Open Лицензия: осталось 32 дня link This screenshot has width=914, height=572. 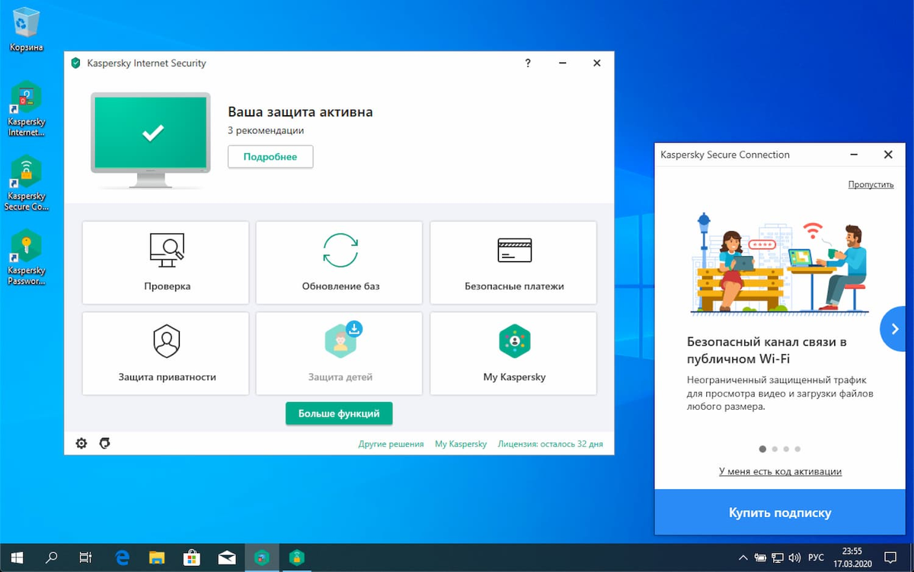550,444
